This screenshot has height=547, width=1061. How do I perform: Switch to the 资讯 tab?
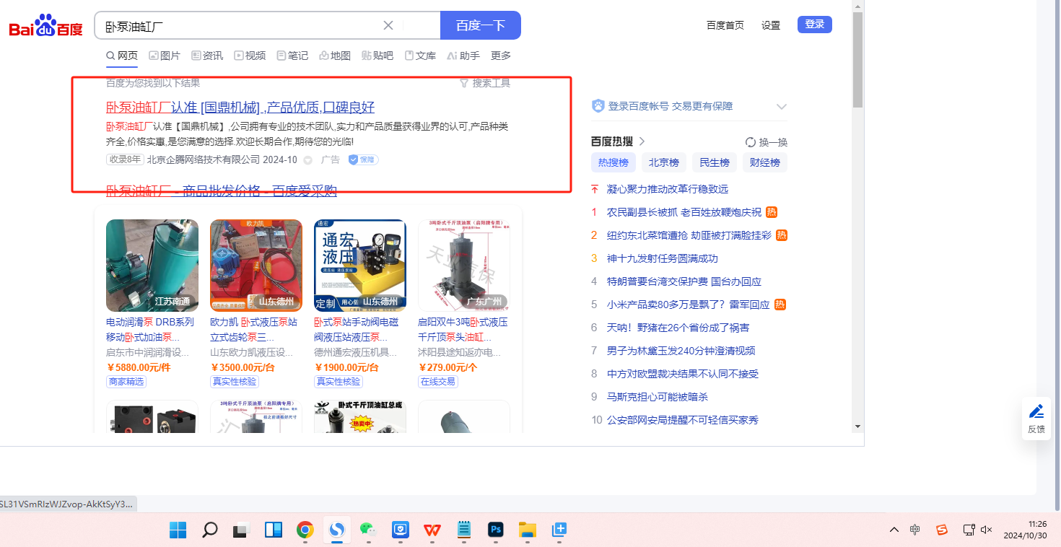click(207, 56)
